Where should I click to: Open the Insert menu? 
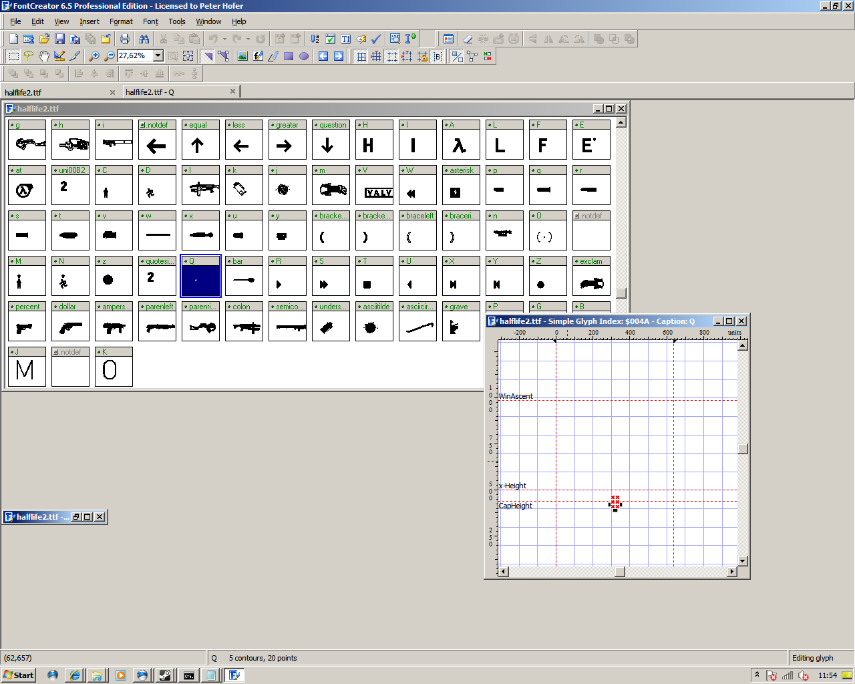pyautogui.click(x=90, y=21)
